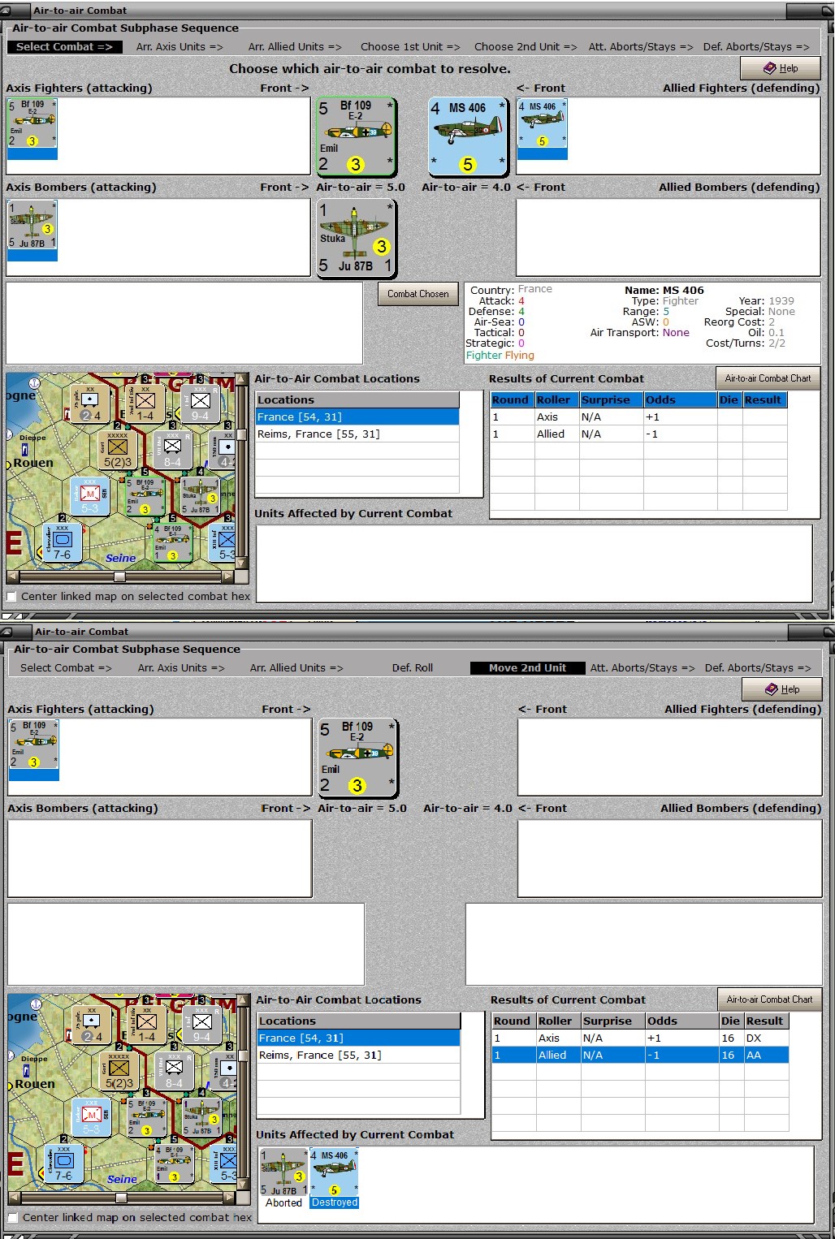
Task: Click the 9-4 infantry corps on upper map
Action: coord(200,404)
